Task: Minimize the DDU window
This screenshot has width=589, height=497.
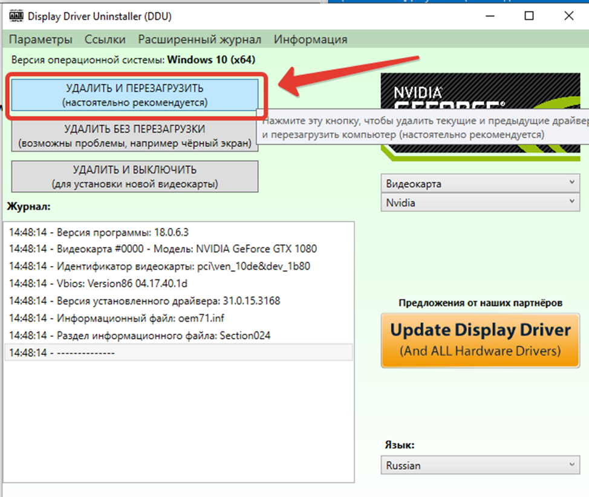Action: pos(490,16)
